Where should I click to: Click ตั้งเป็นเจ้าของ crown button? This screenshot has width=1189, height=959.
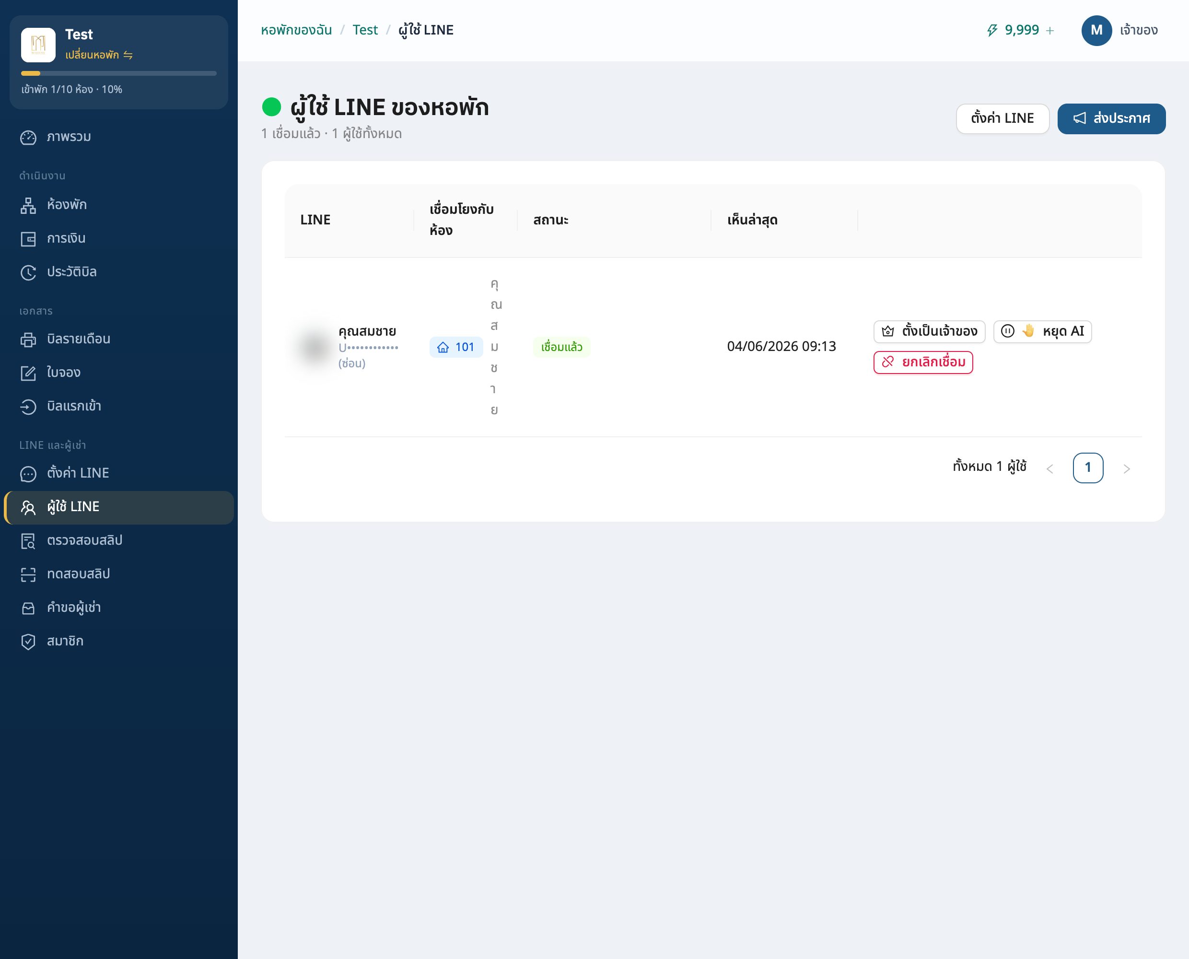tap(930, 331)
